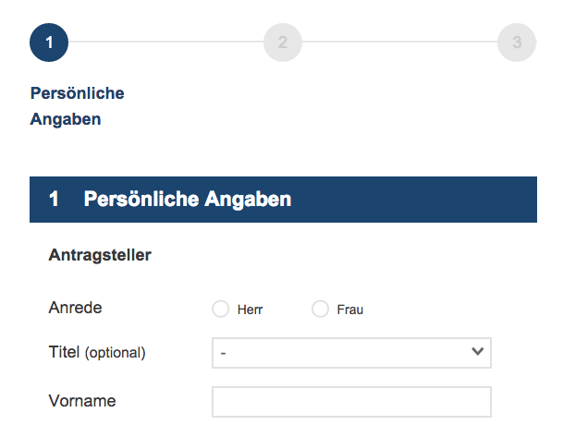The height and width of the screenshot is (425, 563).
Task: Click the dash value in Titel select
Action: 223,354
